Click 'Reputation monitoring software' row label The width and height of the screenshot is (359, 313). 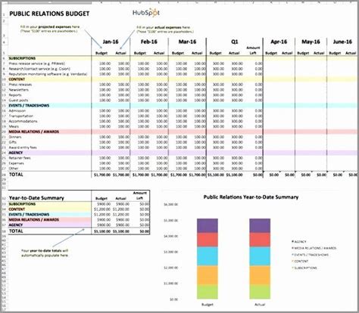(48, 74)
